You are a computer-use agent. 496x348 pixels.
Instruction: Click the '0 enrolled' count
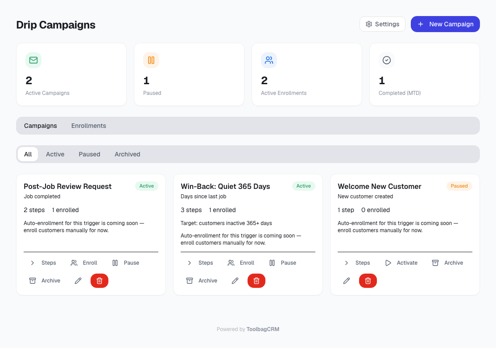[x=376, y=210]
